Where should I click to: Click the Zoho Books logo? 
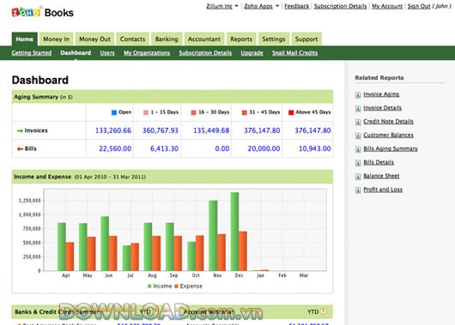point(42,13)
